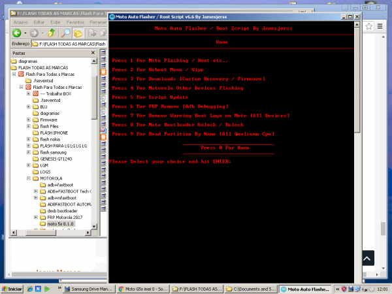
Task: Select the GENESIS GT1240 folder
Action: [56, 159]
